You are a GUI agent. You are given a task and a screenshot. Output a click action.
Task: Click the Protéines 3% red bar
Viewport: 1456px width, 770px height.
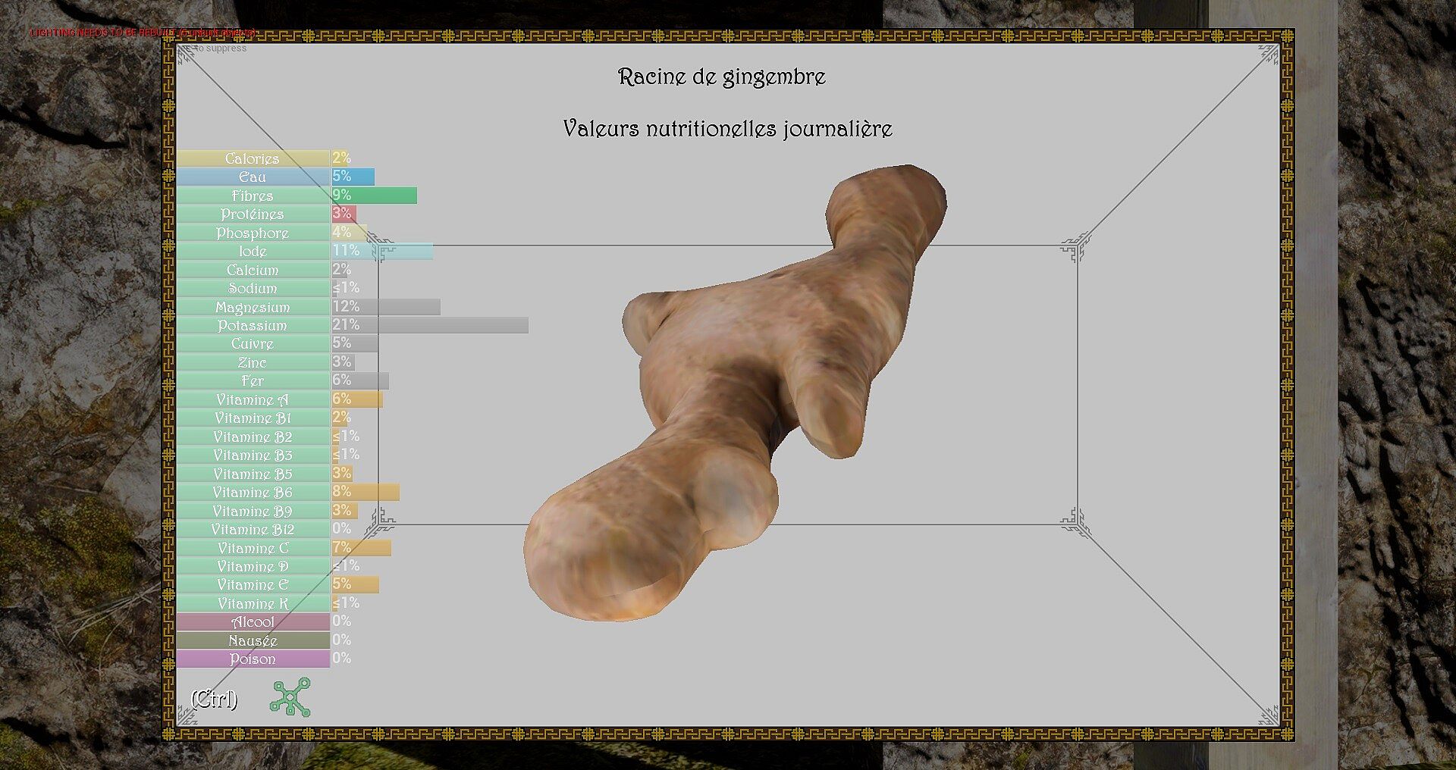click(344, 214)
